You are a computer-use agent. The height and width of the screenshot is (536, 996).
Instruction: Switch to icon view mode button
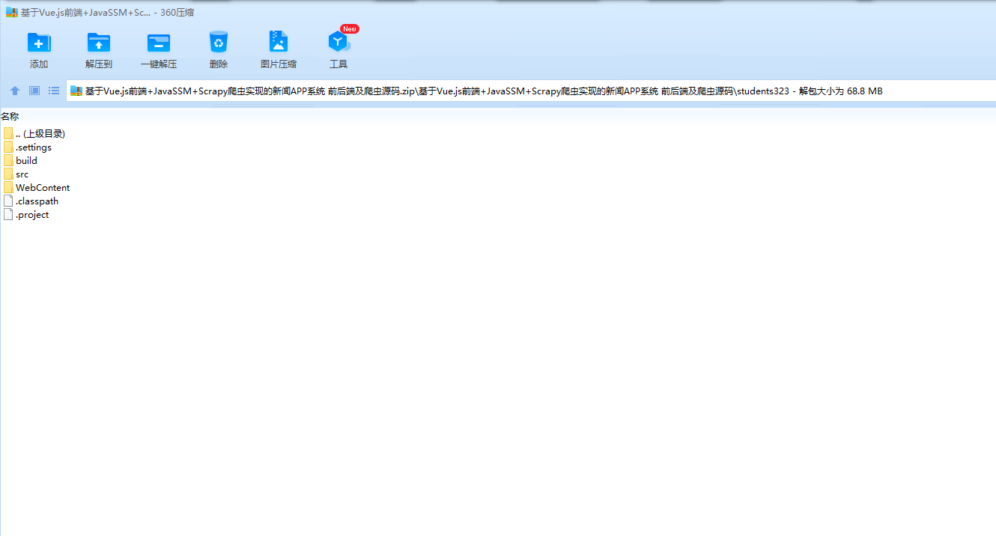[x=34, y=91]
